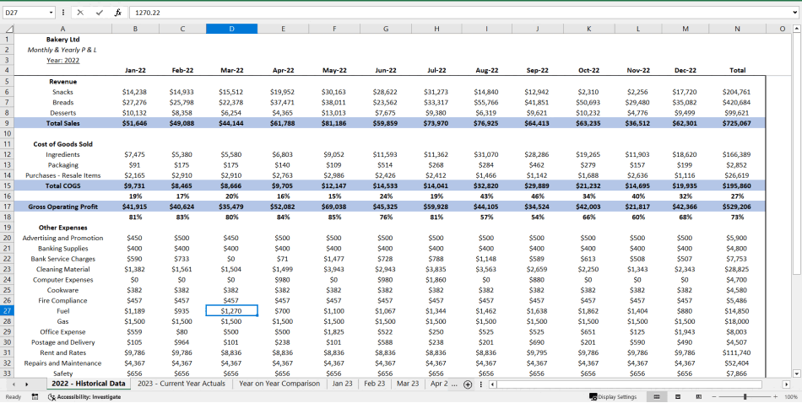Viewport: 802px width, 403px height.
Task: Open the Insert Function fx dialog
Action: pyautogui.click(x=117, y=13)
